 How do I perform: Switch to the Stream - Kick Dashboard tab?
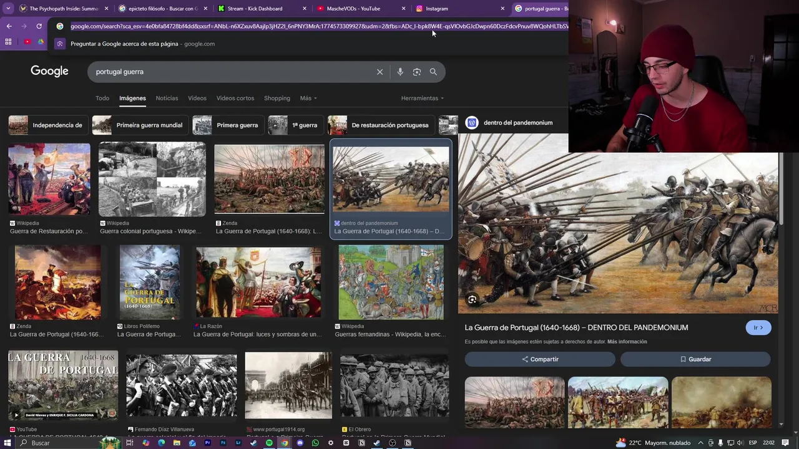coord(261,9)
